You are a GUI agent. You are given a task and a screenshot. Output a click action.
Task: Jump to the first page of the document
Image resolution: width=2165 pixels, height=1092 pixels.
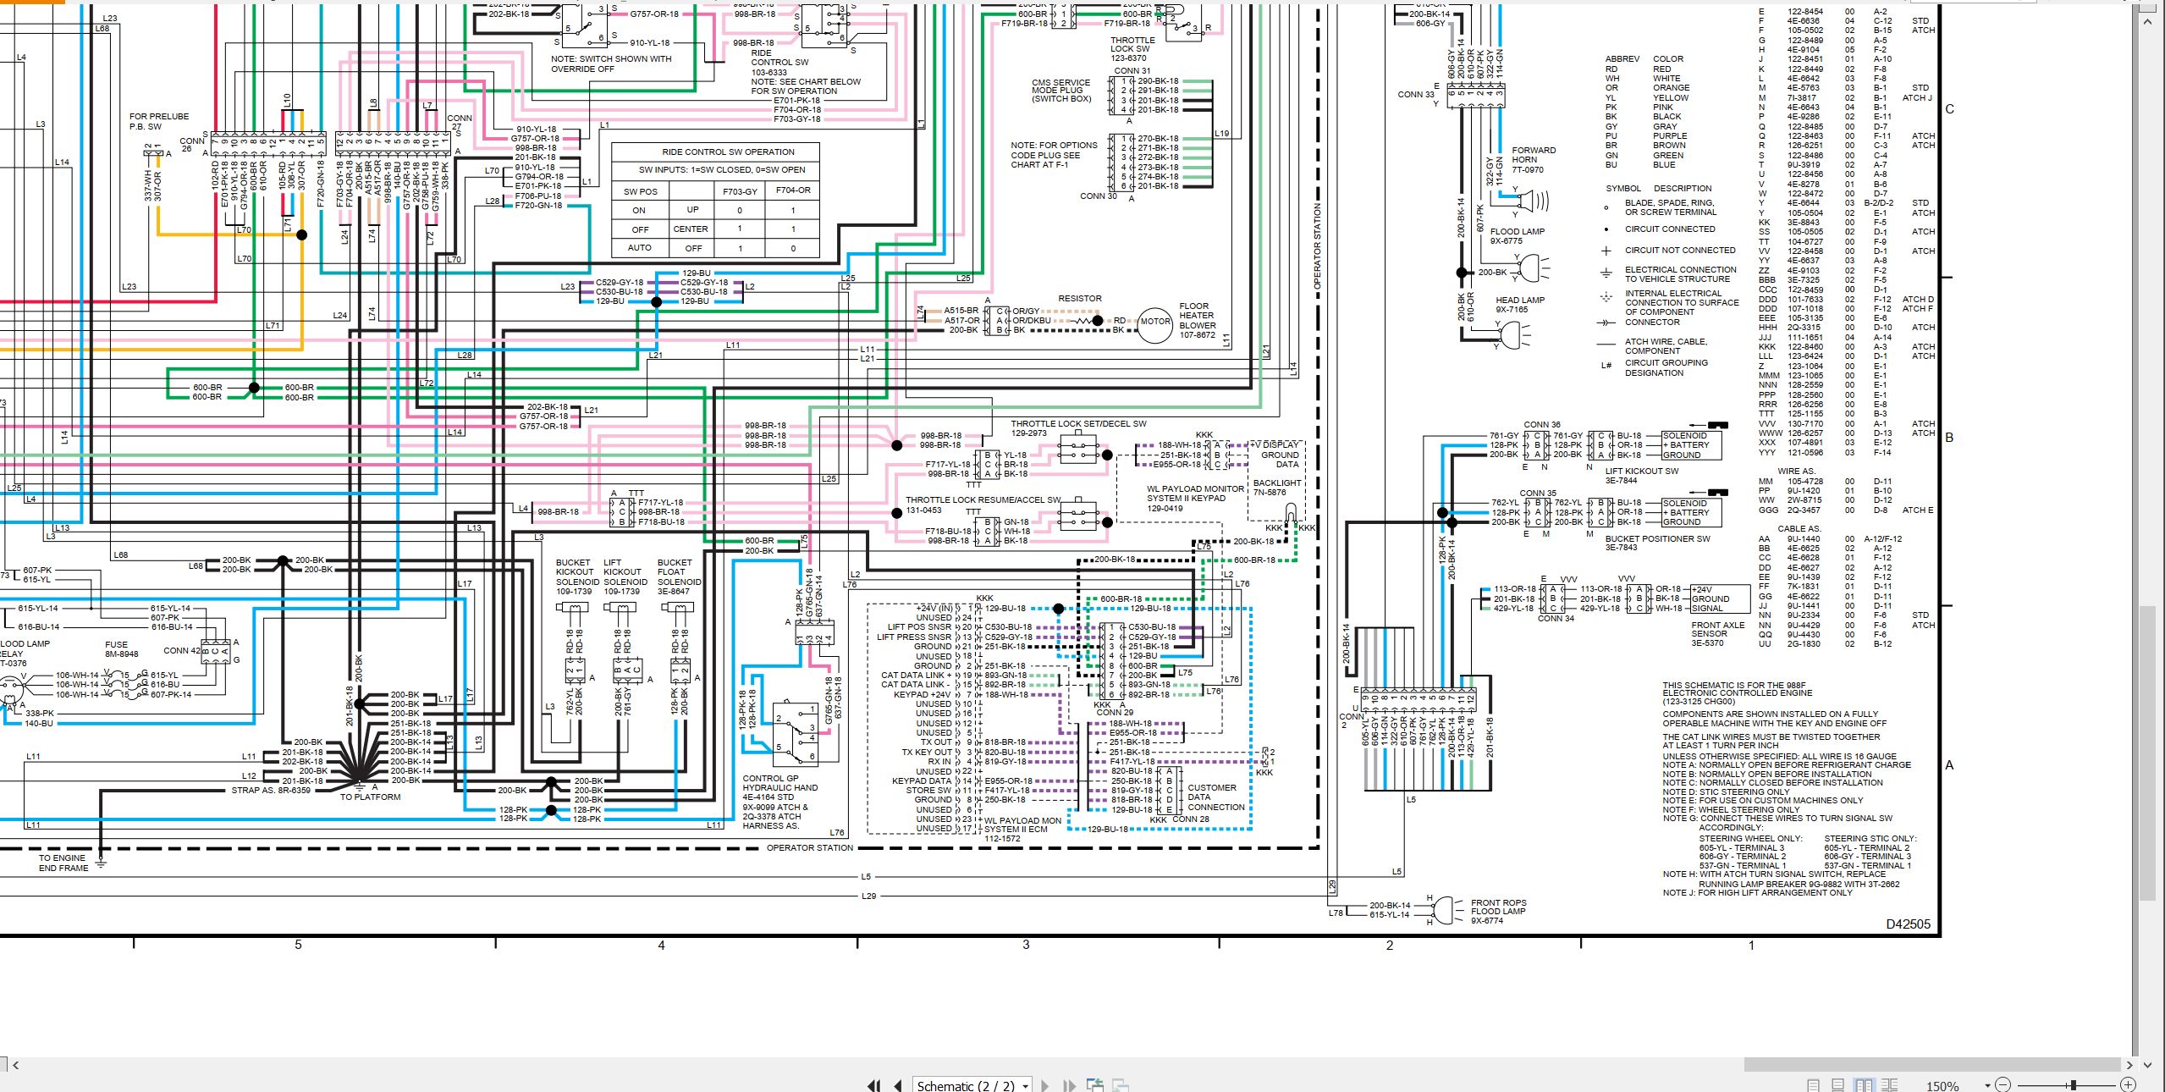pyautogui.click(x=874, y=1085)
